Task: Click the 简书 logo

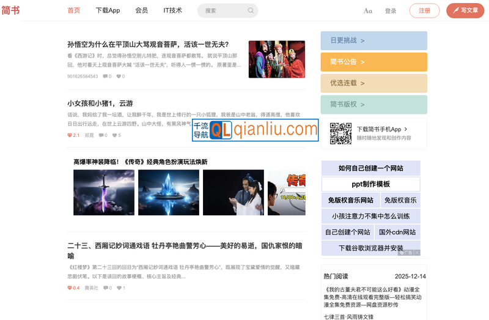Action: click(x=10, y=10)
